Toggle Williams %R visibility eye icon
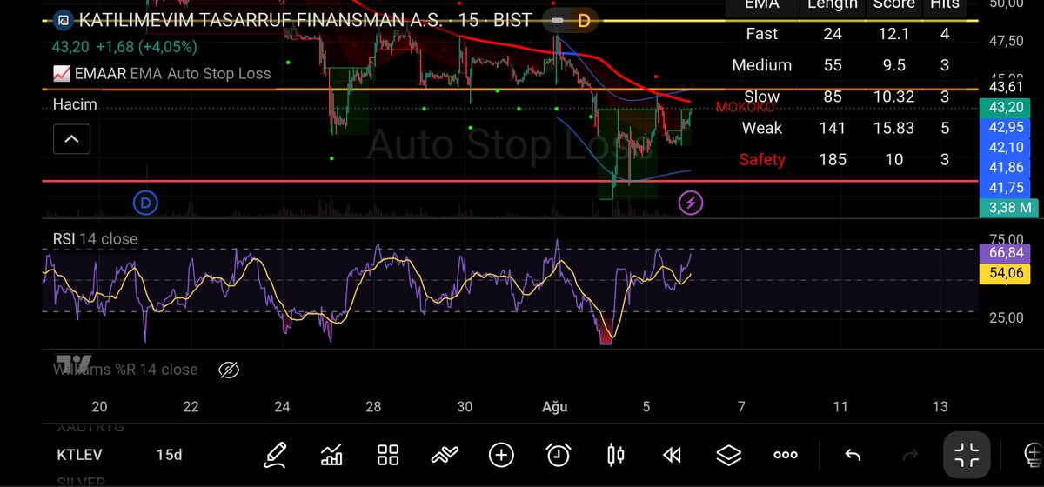The image size is (1044, 487). (228, 370)
